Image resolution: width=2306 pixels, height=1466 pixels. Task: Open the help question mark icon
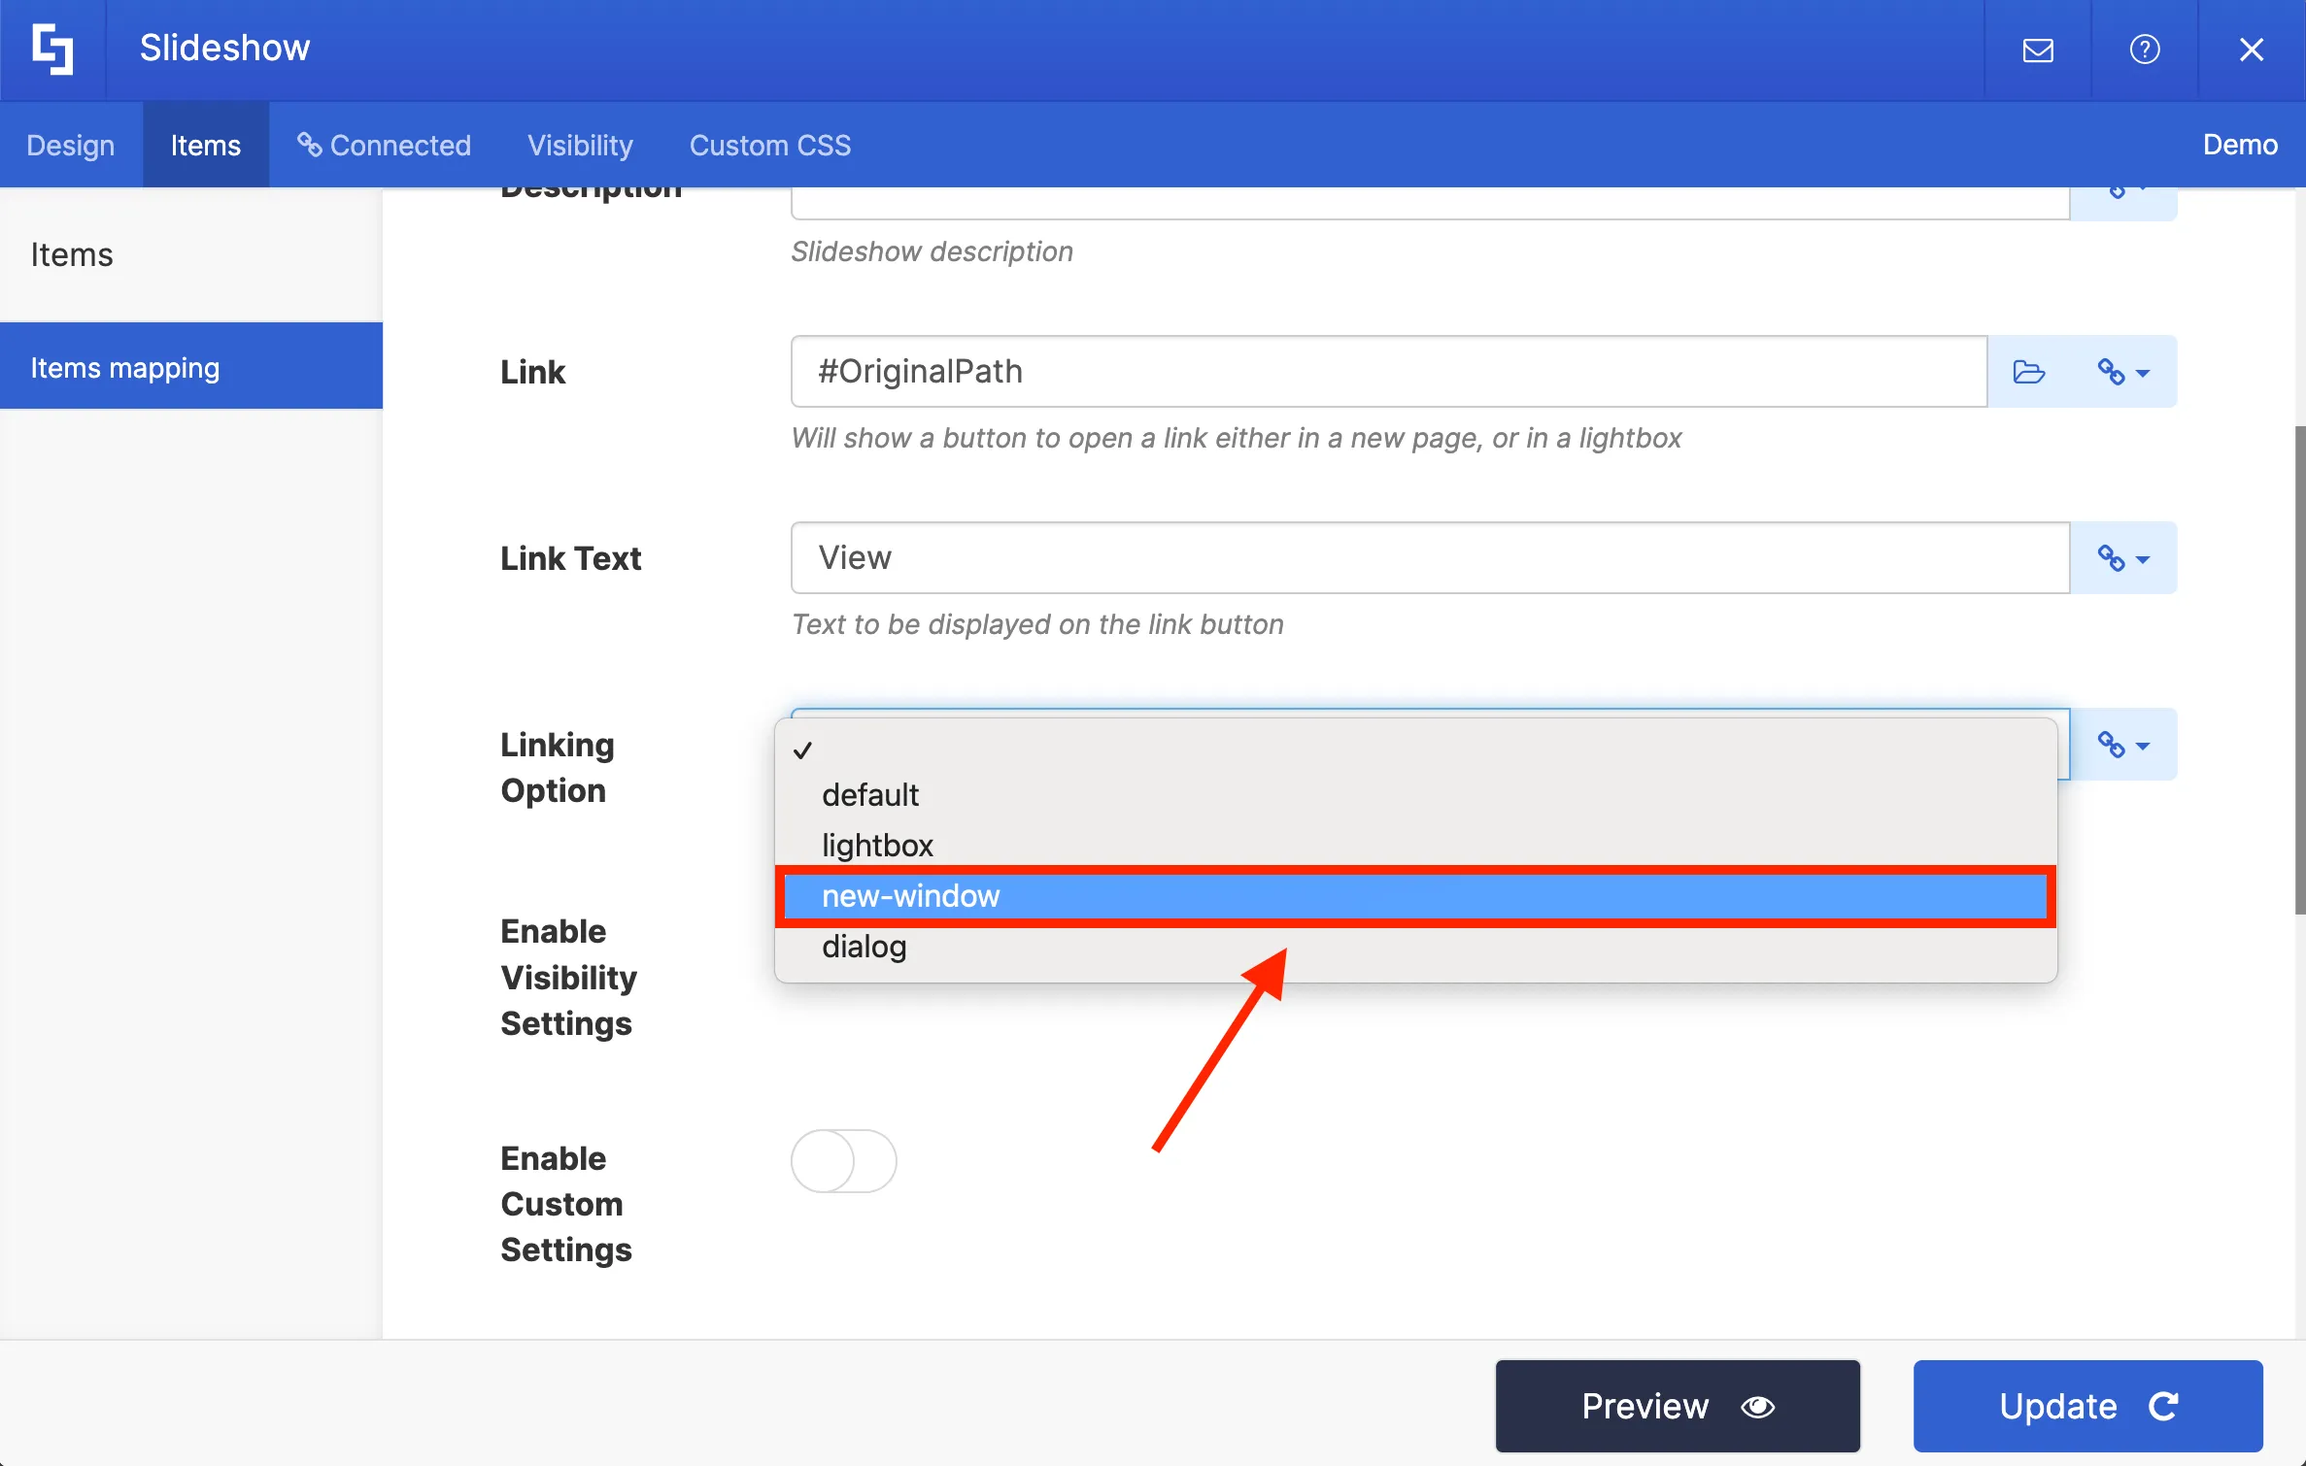[x=2144, y=50]
